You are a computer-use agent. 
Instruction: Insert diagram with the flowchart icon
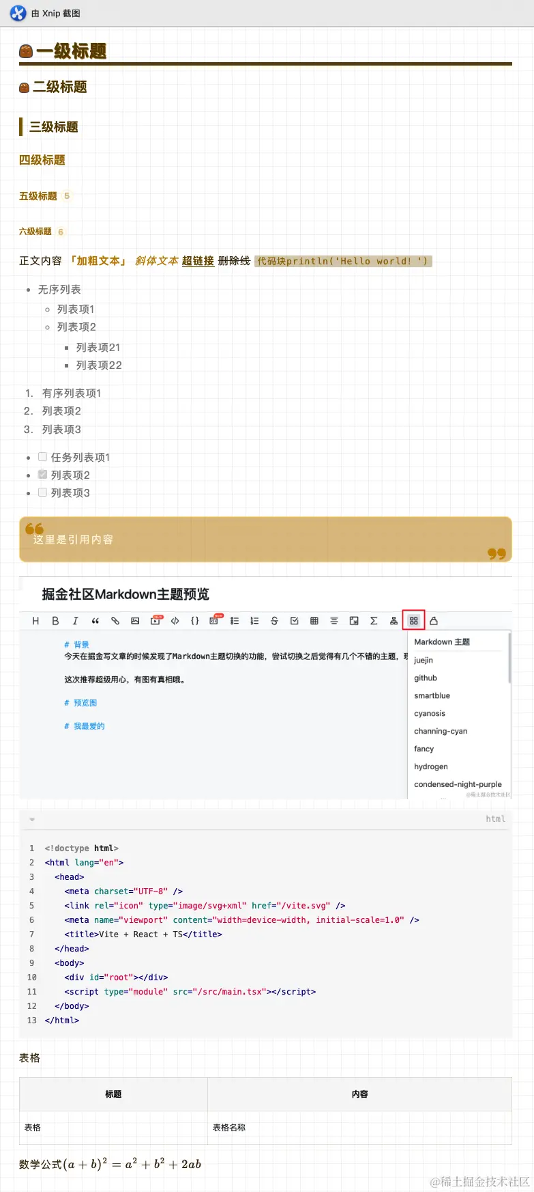click(394, 621)
